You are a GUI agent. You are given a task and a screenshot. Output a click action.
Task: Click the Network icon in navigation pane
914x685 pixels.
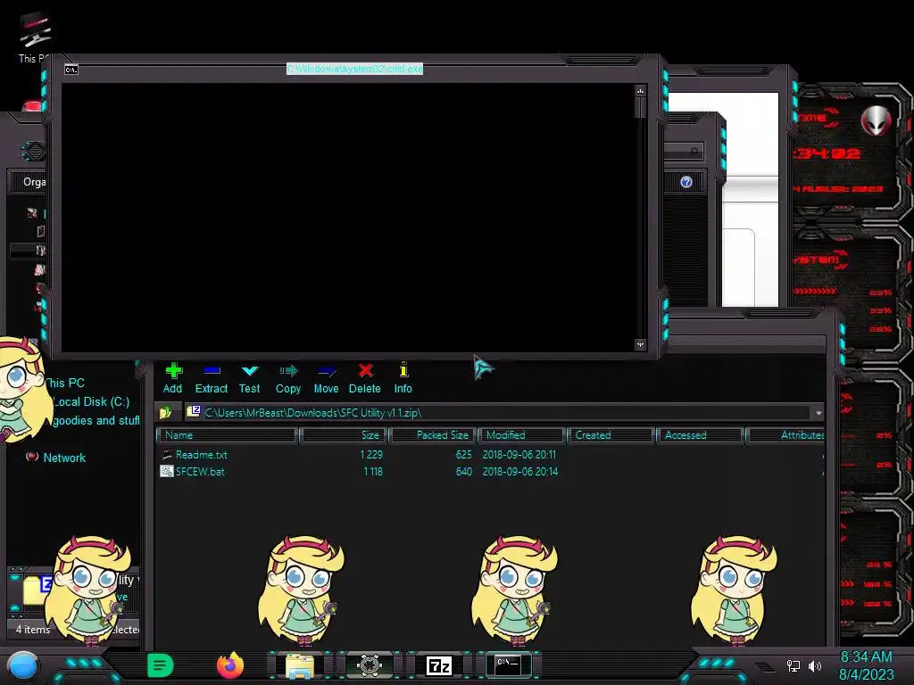pyautogui.click(x=32, y=458)
